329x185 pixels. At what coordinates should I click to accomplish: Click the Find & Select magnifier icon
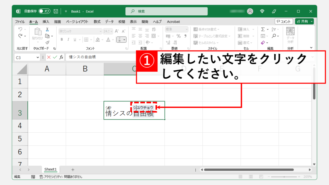coord(274,36)
